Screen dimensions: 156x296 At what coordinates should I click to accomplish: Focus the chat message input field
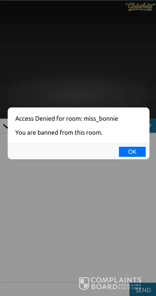65,289
